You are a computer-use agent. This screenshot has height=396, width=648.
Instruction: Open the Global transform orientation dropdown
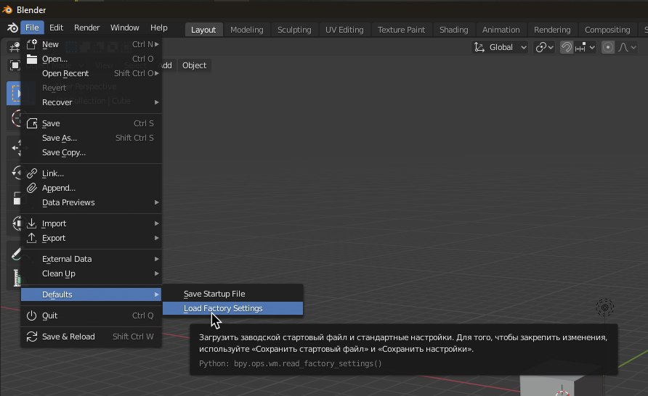[x=500, y=47]
